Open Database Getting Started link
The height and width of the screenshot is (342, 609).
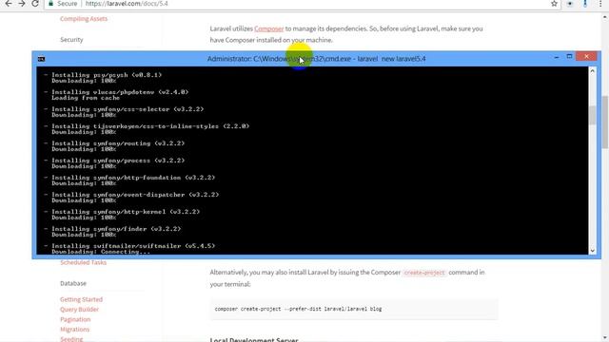point(81,299)
